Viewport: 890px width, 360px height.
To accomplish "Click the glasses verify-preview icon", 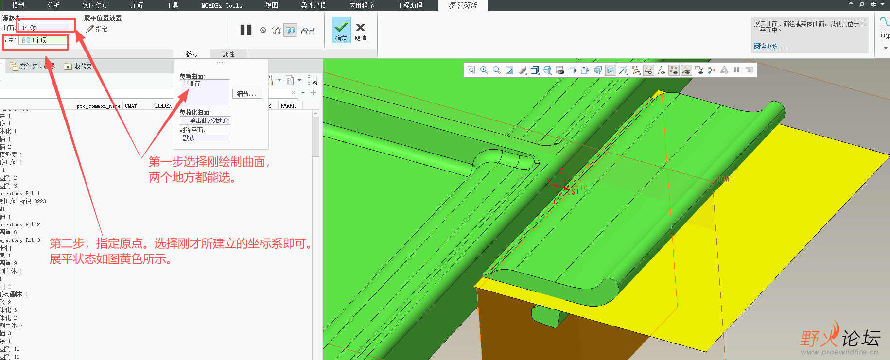I will (x=308, y=31).
